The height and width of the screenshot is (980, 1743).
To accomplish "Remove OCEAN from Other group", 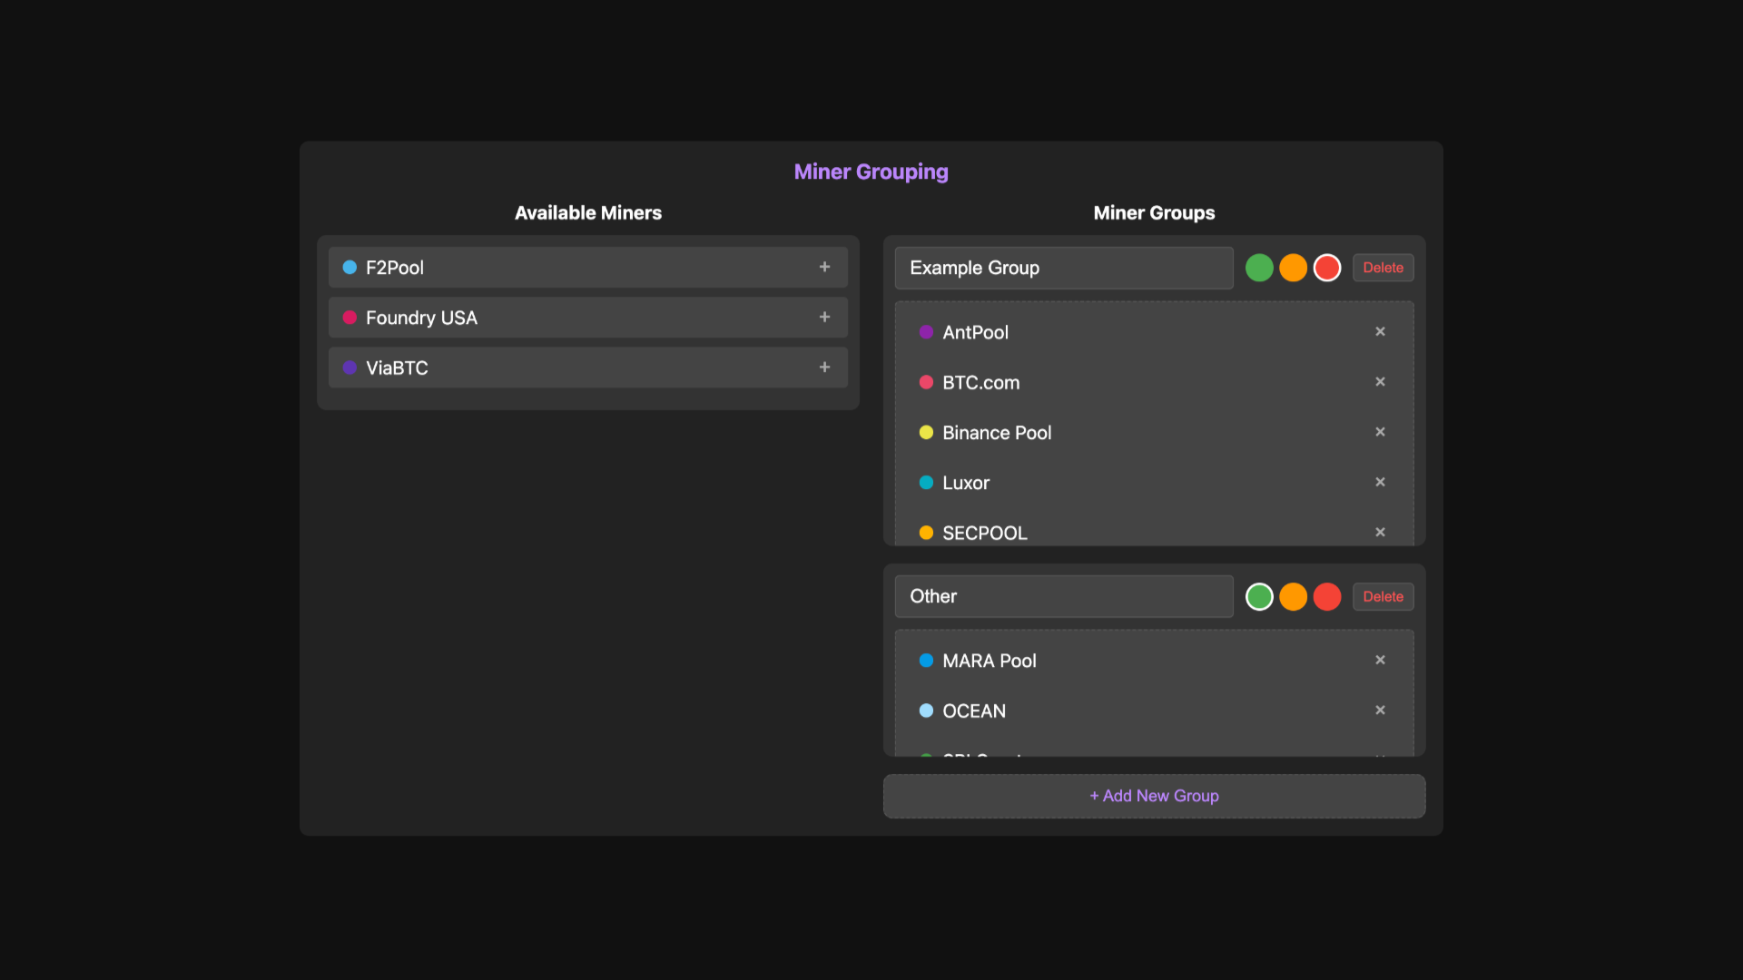I will tap(1380, 710).
